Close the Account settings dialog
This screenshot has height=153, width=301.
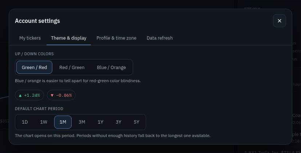click(279, 21)
